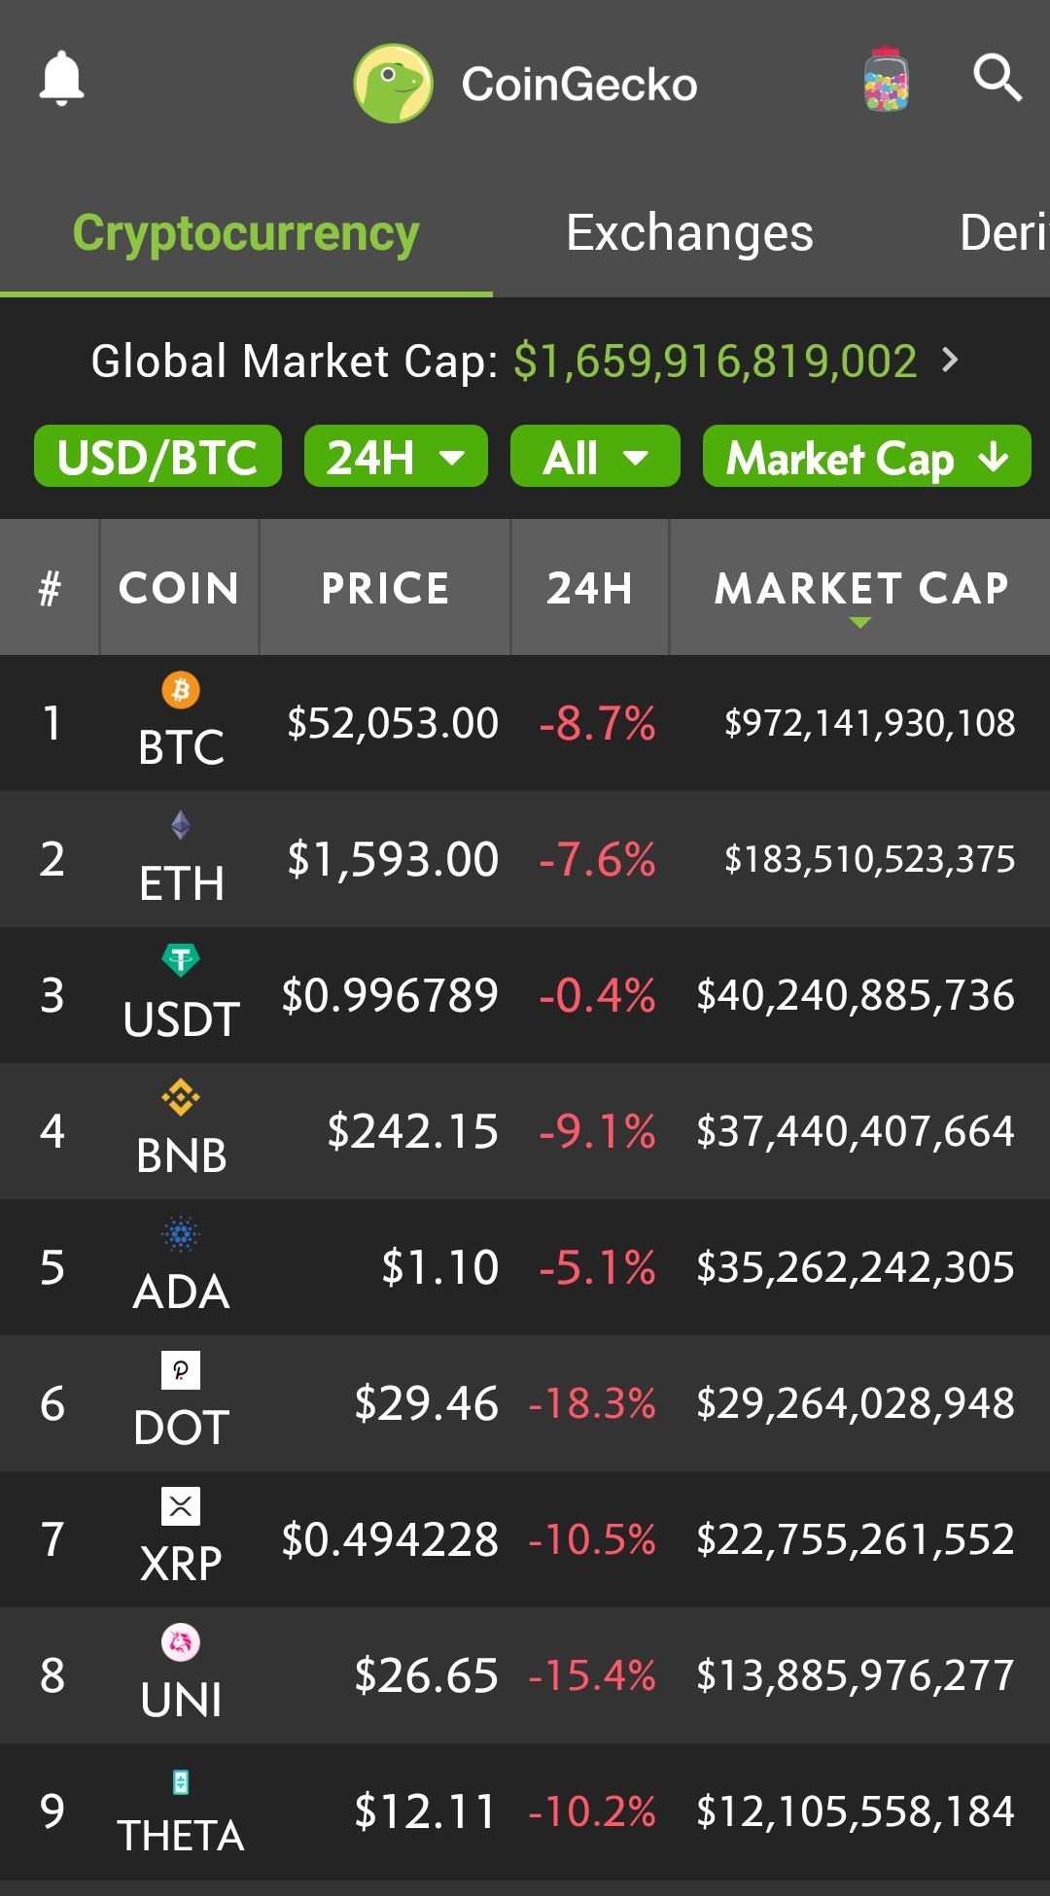
Task: Sort by the 24H column header
Action: click(x=590, y=588)
